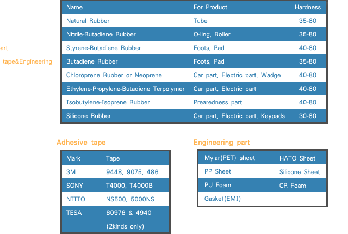
Task: Click the Natural Rubber name cell
Action: pos(88,21)
